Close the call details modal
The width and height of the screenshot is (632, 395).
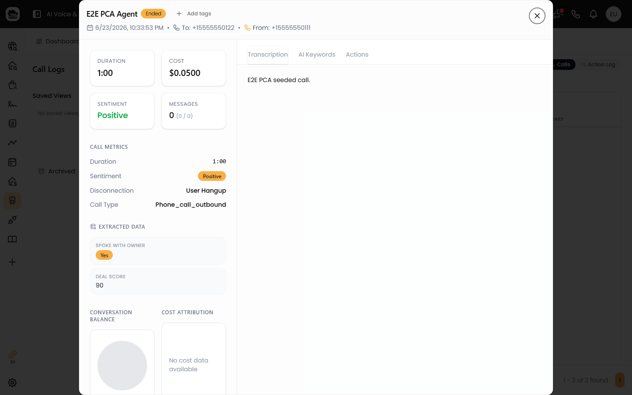pos(537,16)
